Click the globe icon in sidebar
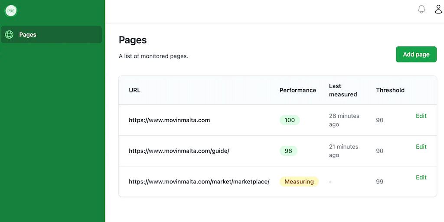444x222 pixels. pos(9,35)
